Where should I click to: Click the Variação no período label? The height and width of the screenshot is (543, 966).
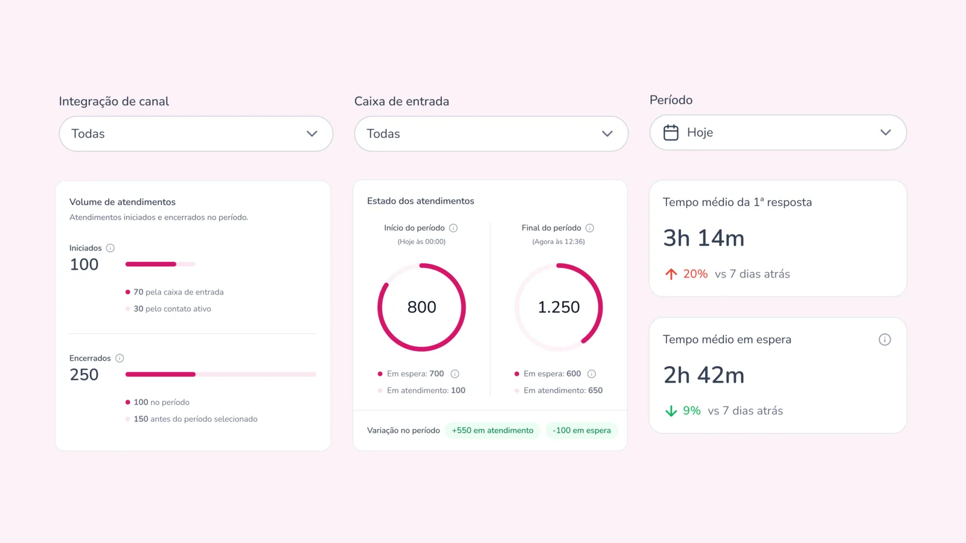[403, 431]
